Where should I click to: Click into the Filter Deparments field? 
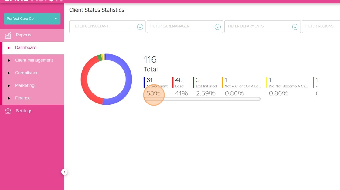click(x=262, y=27)
